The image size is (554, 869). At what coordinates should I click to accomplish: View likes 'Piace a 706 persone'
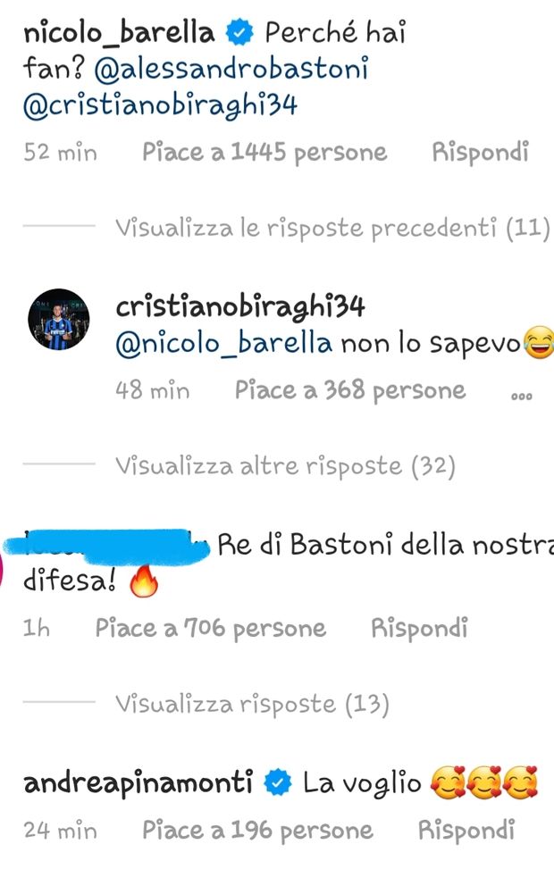(x=210, y=629)
